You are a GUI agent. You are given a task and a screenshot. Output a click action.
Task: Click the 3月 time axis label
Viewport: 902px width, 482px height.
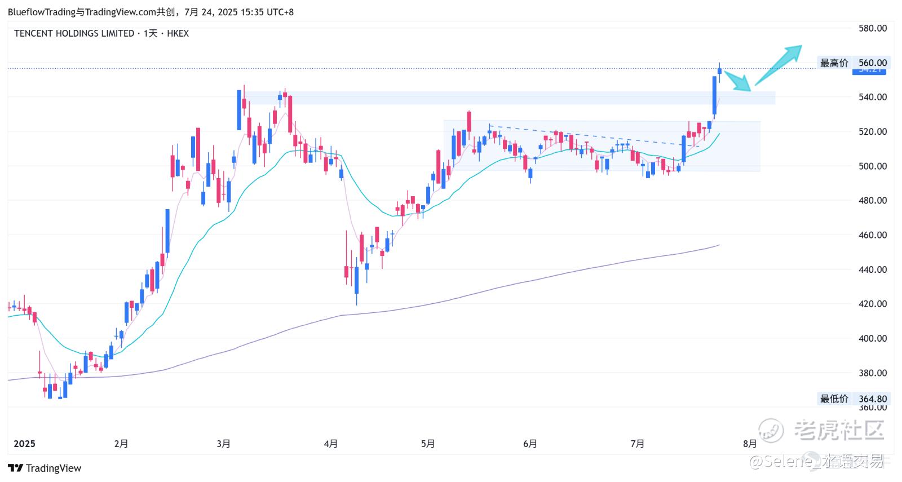[224, 444]
